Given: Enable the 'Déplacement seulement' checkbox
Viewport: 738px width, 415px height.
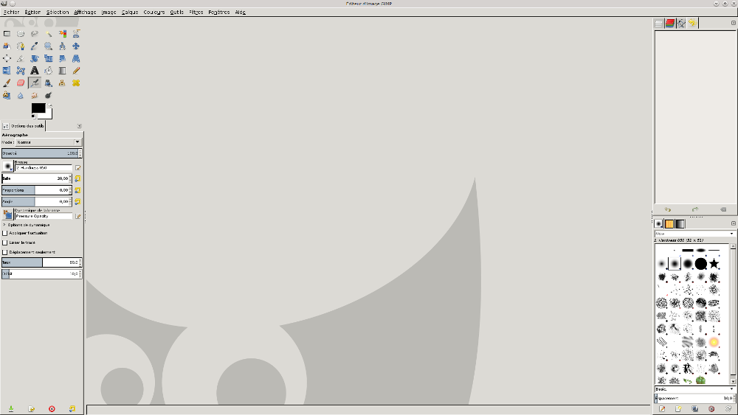Looking at the screenshot, I should coord(4,252).
